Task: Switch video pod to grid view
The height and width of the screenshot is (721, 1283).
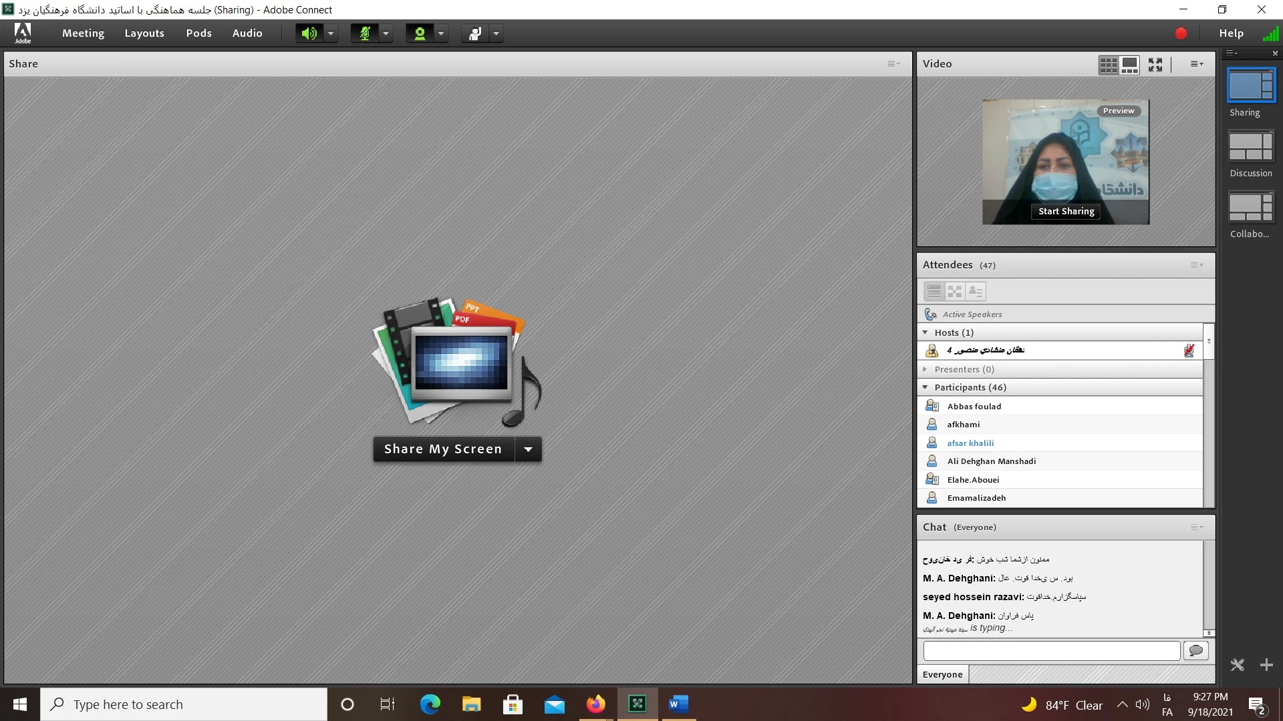Action: (x=1108, y=64)
